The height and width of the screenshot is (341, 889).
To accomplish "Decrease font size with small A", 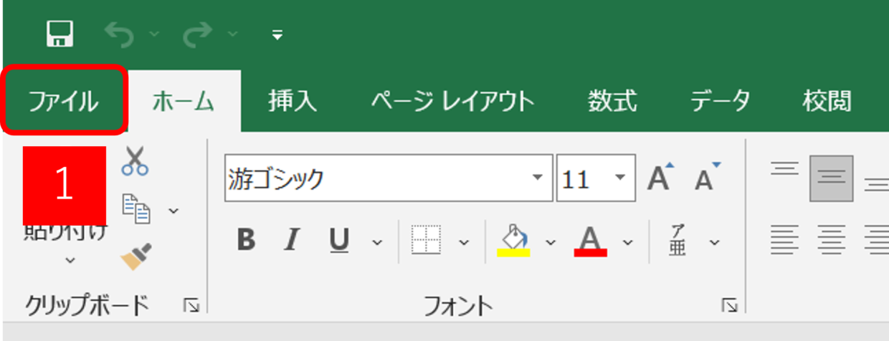I will pyautogui.click(x=706, y=178).
